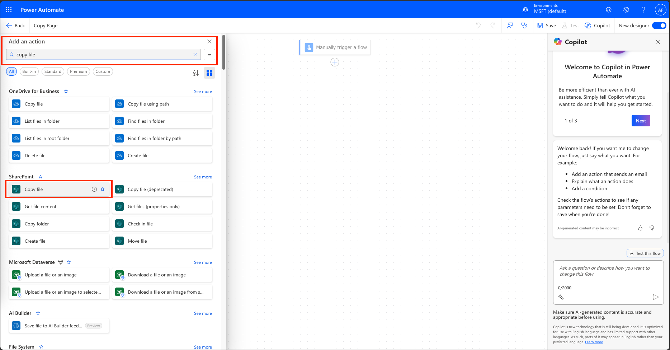670x350 pixels.
Task: Toggle the New designer switch
Action: [659, 25]
